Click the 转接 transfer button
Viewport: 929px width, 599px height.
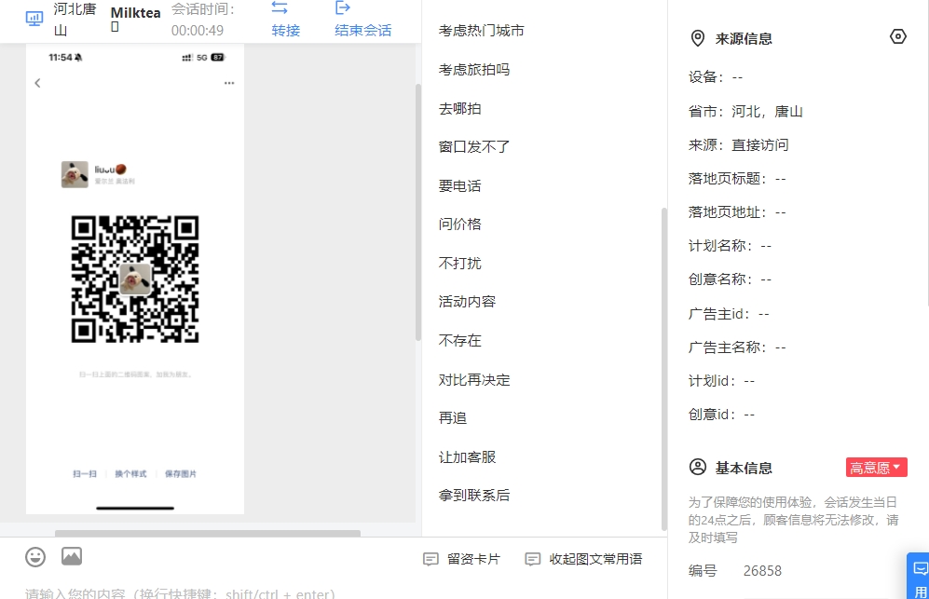coord(285,19)
